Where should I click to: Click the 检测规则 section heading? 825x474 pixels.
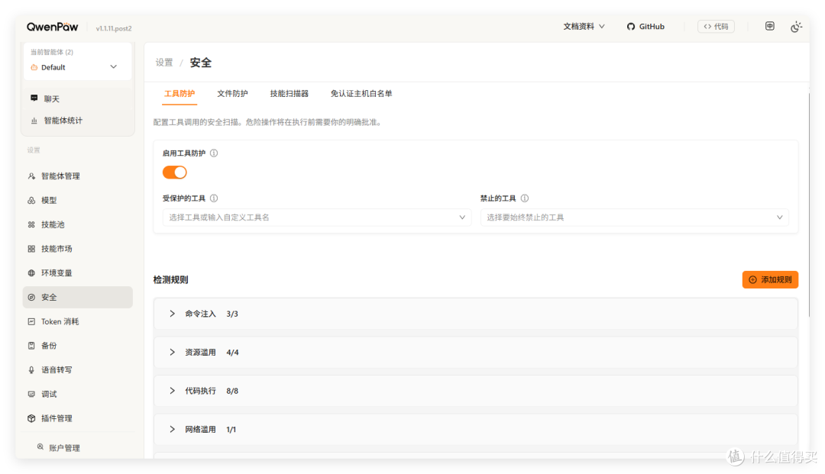point(170,279)
